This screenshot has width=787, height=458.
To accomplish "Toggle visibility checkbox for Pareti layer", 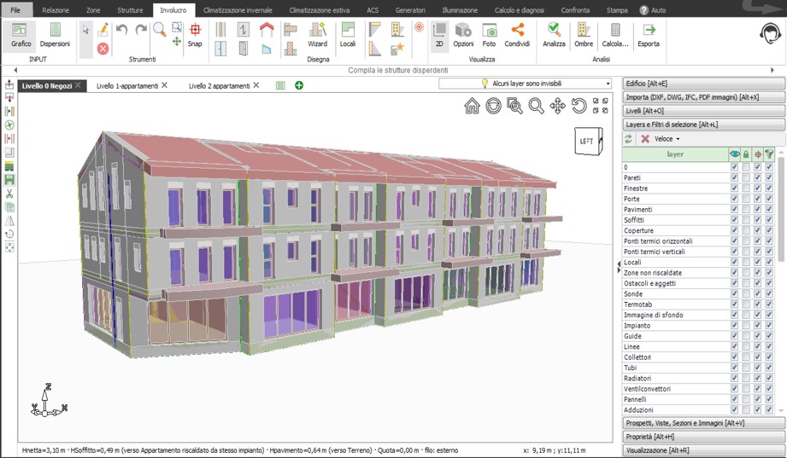I will (x=735, y=177).
